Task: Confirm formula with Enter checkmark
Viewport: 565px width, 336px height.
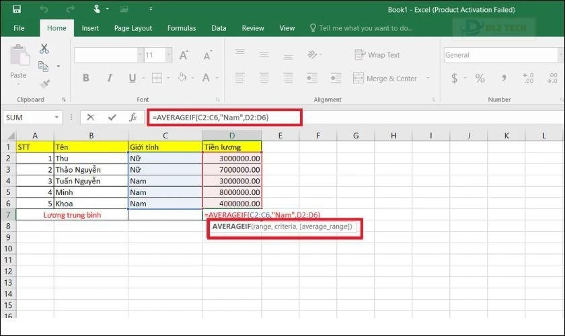Action: click(112, 117)
